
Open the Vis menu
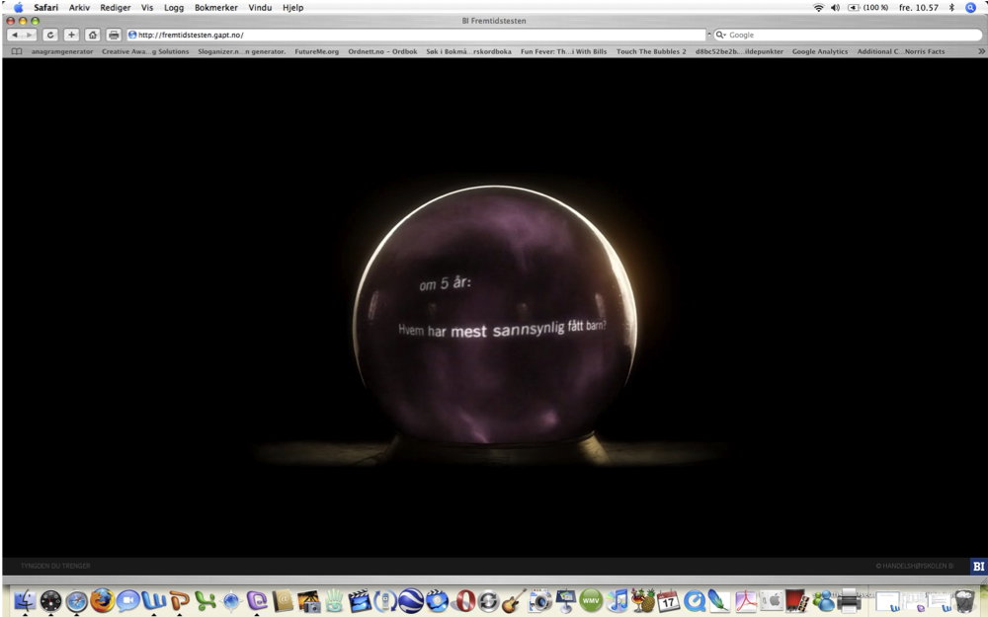coord(147,8)
